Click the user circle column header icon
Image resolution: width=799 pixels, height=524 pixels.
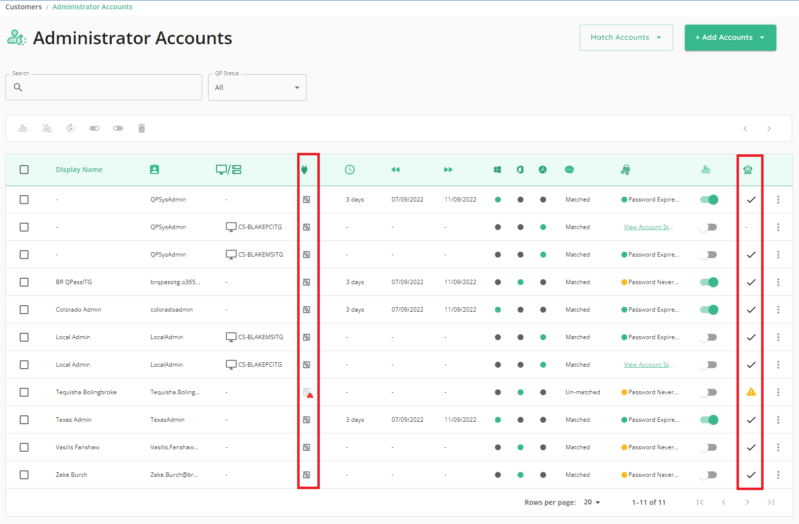[543, 170]
